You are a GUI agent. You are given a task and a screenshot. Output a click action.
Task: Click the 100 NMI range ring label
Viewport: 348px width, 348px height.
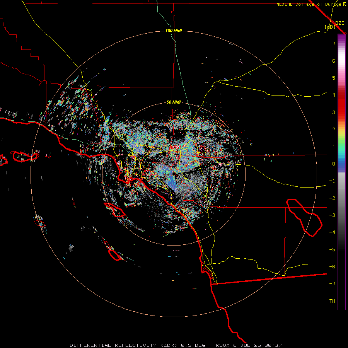(x=174, y=31)
